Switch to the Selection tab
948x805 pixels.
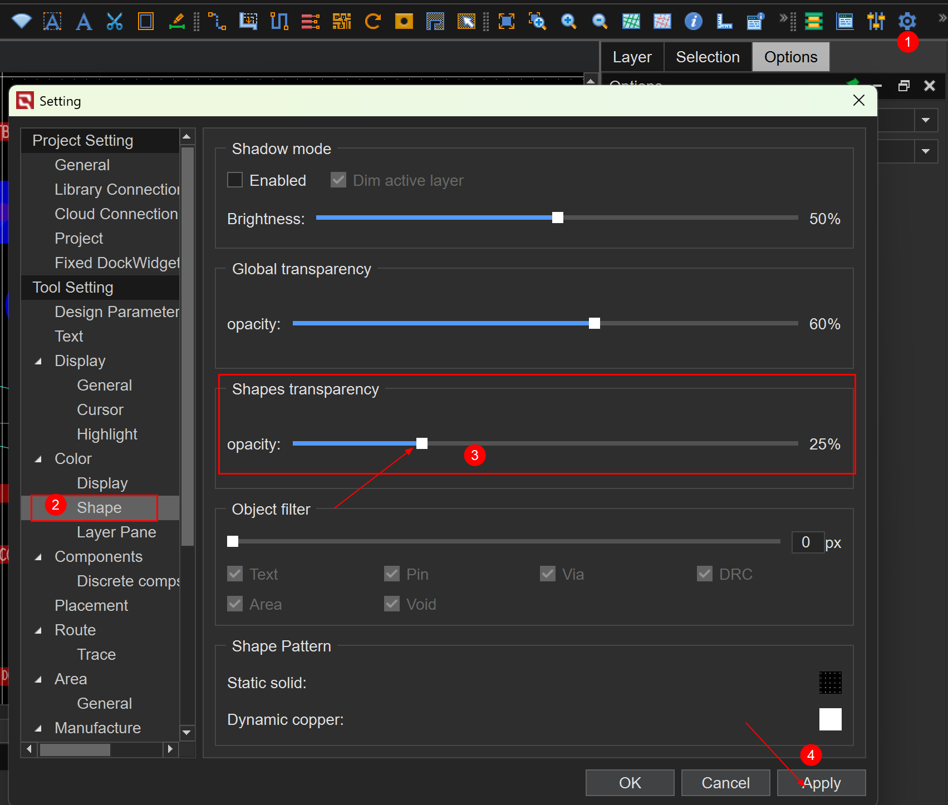pos(708,57)
